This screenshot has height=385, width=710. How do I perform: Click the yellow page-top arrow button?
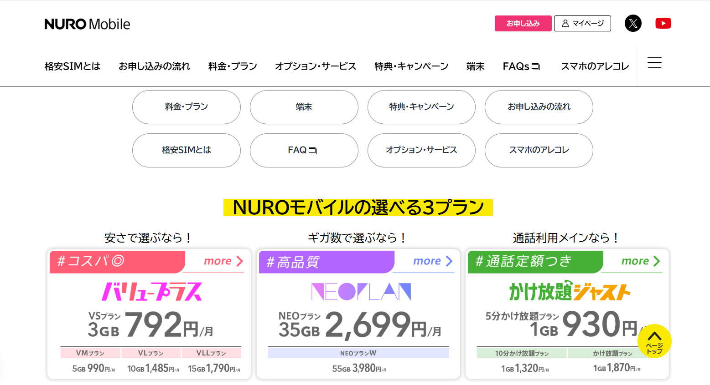click(654, 341)
